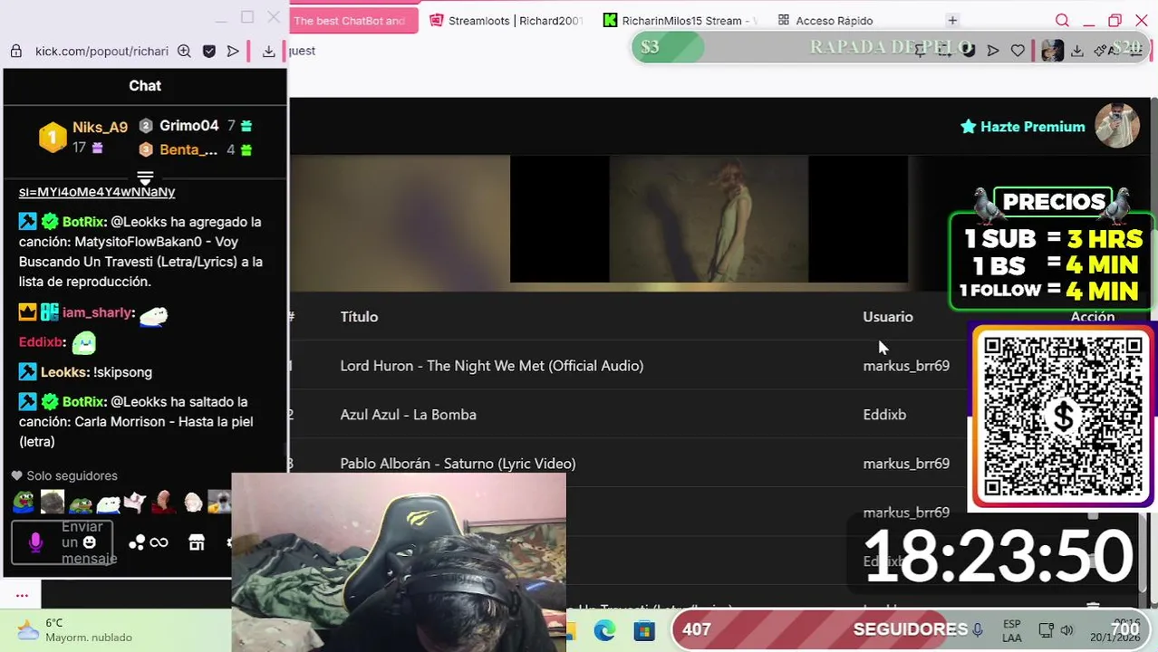
Task: Click the "Solo seguidores" heart label
Action: (64, 475)
